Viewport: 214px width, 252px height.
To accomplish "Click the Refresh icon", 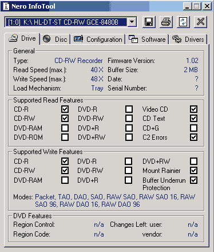I will tap(183, 22).
